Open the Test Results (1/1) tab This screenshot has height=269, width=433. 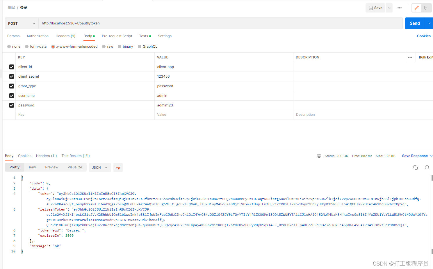tap(76, 156)
